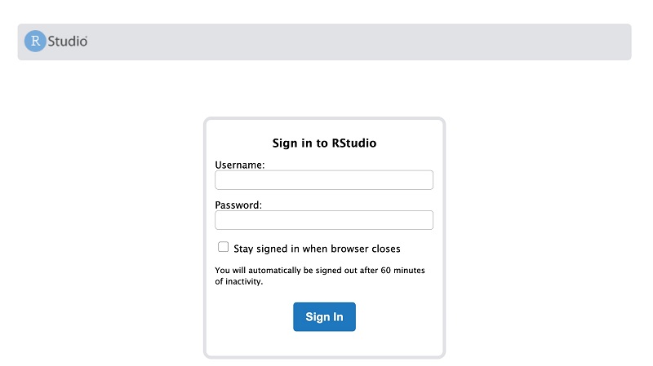Click the "60 minutes" text in the notice
The height and width of the screenshot is (366, 653).
click(x=402, y=271)
